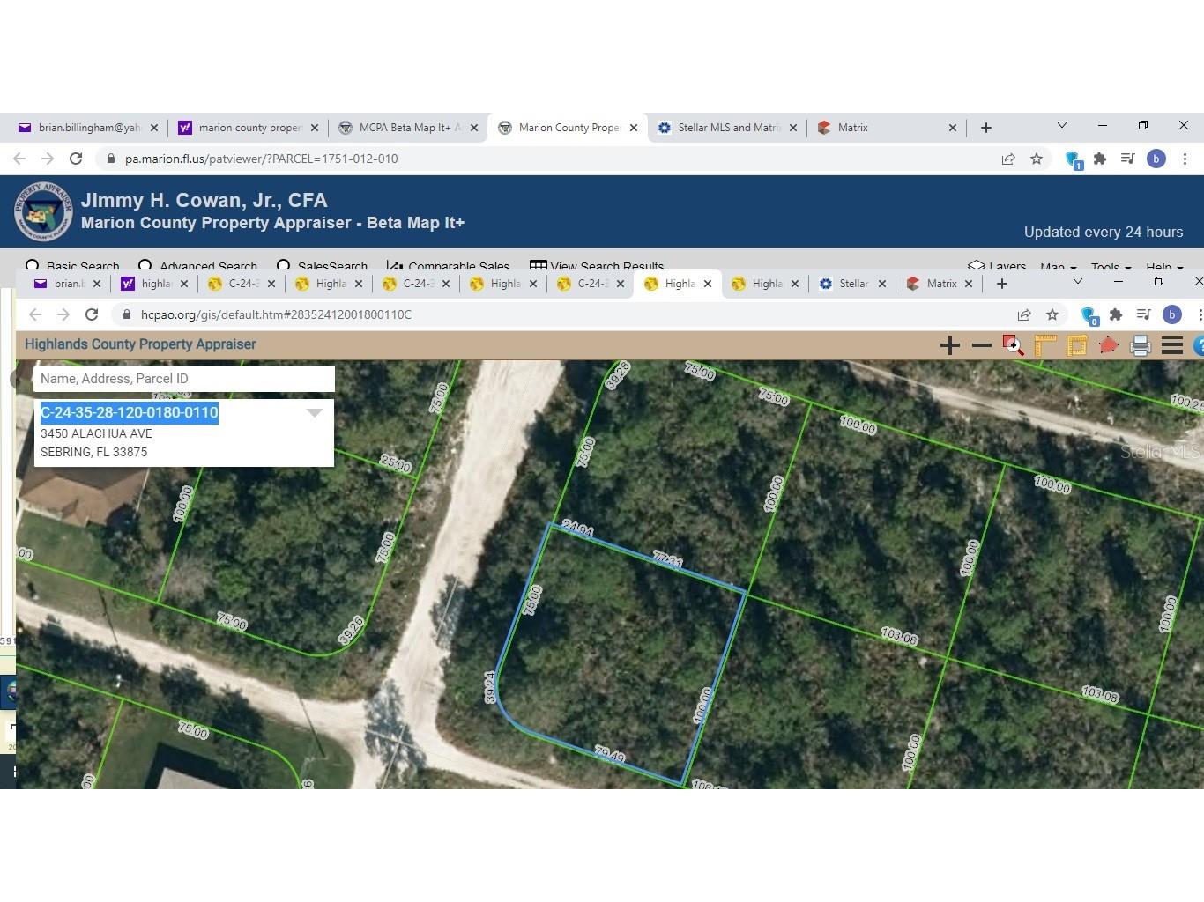The height and width of the screenshot is (902, 1204).
Task: Open the tab search chevron in front window
Action: 1077,282
